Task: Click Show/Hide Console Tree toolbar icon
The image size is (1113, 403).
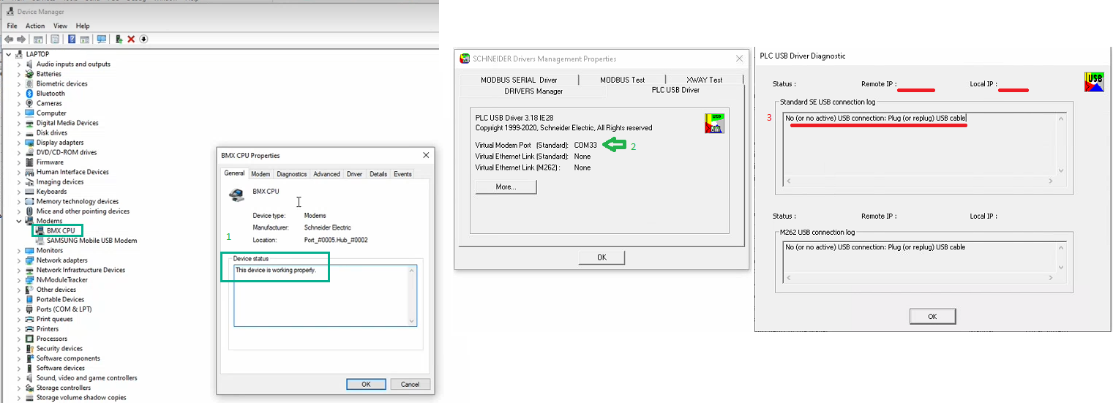Action: 38,39
